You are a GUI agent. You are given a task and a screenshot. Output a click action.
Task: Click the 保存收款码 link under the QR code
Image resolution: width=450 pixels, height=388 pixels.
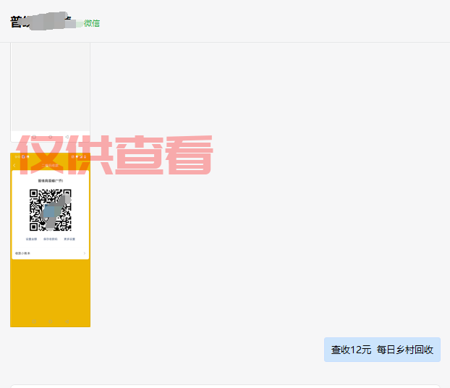point(50,239)
